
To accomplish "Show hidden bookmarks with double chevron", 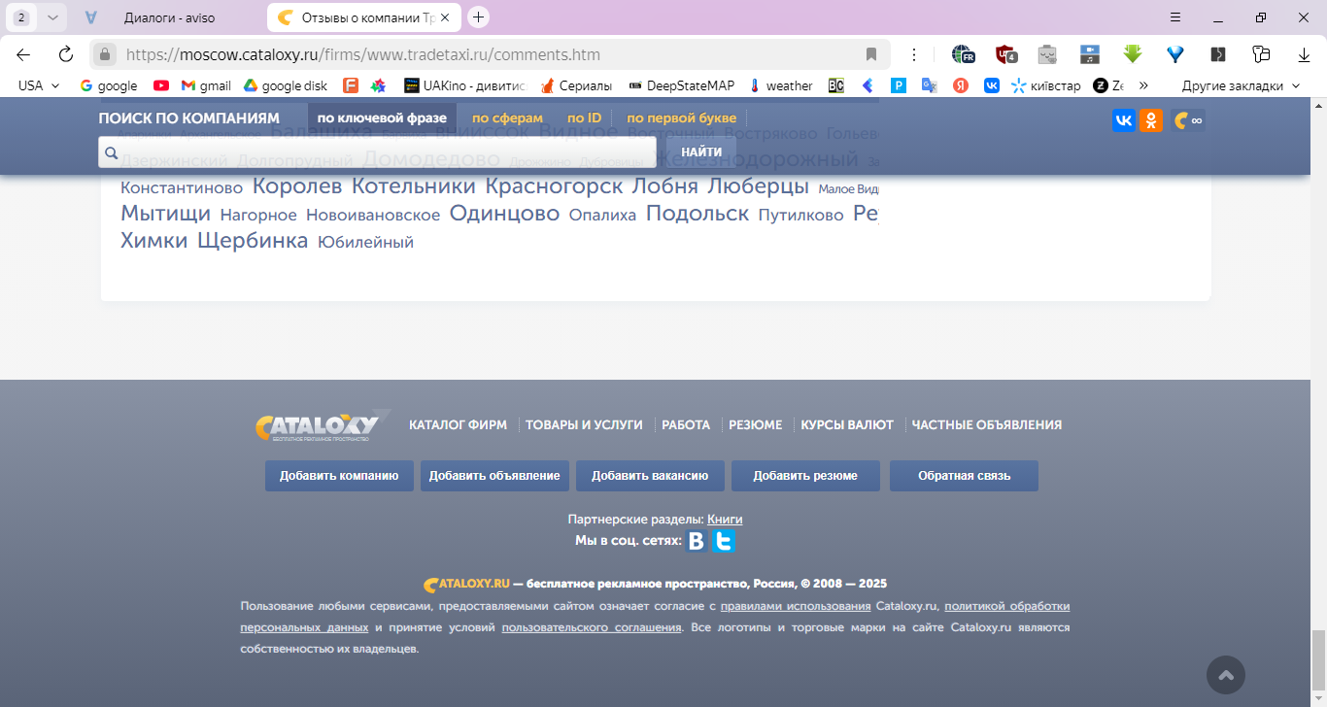I will click(x=1144, y=85).
